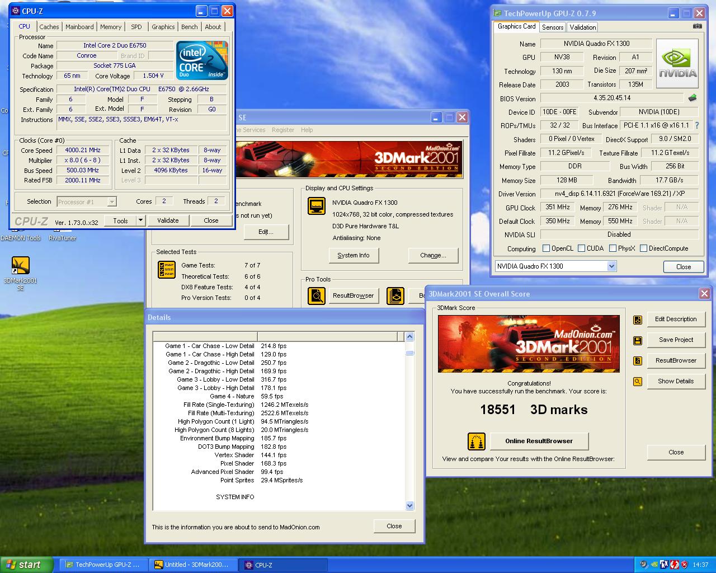This screenshot has height=573, width=716.
Task: Click the BIOS save chip icon in GPU-Z
Action: pos(693,97)
